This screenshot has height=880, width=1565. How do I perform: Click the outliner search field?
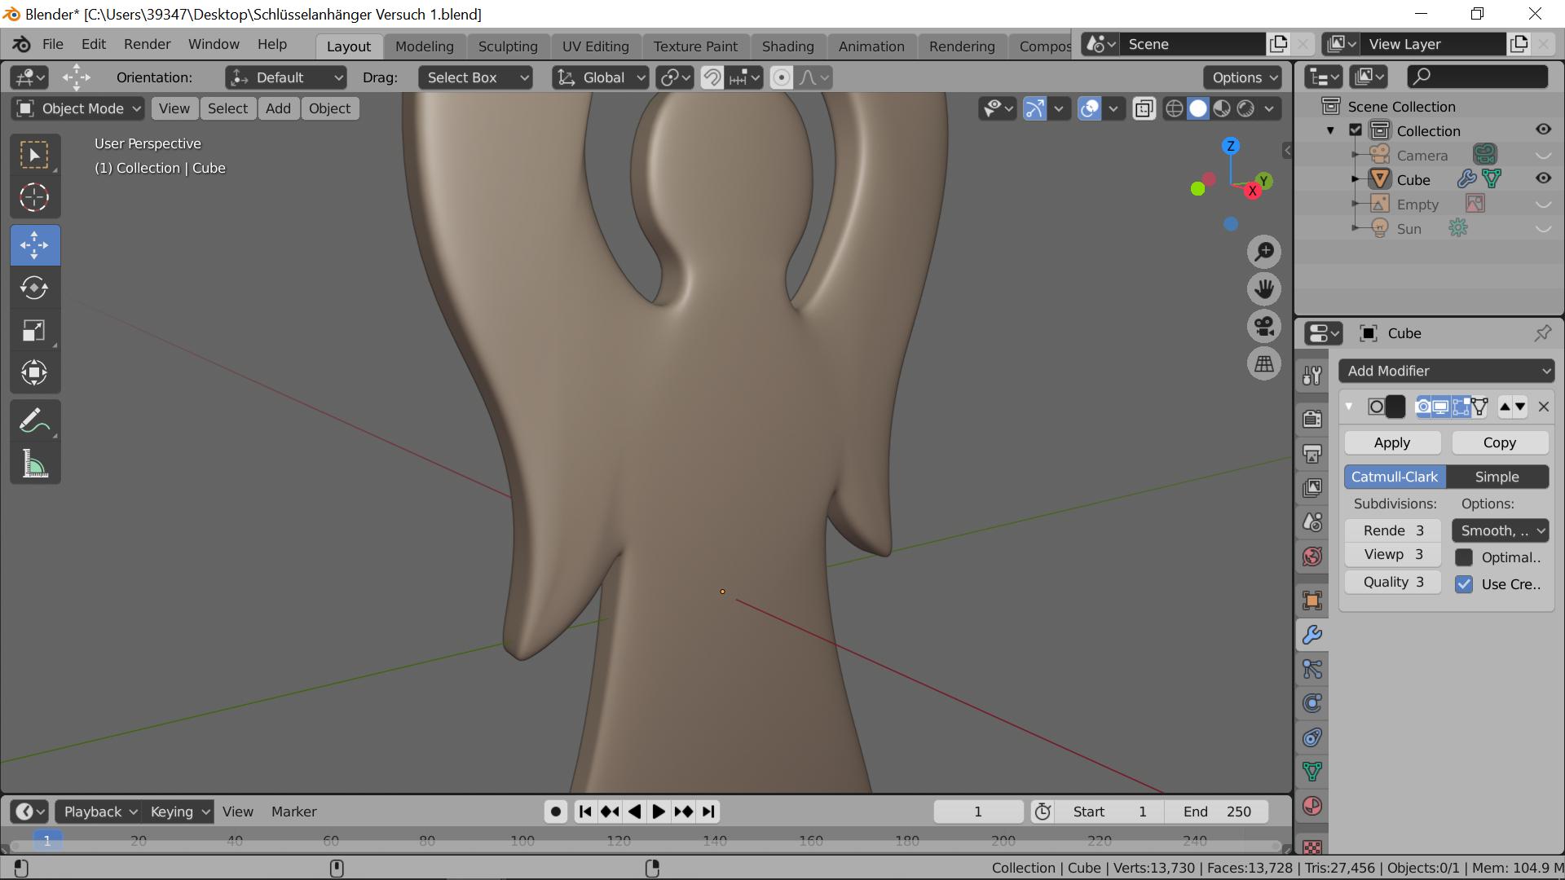point(1477,77)
